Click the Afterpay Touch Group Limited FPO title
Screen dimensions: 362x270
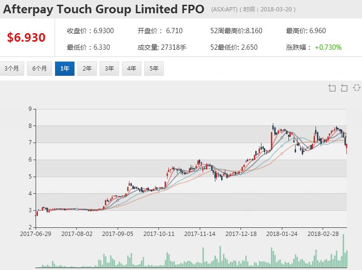coord(103,9)
